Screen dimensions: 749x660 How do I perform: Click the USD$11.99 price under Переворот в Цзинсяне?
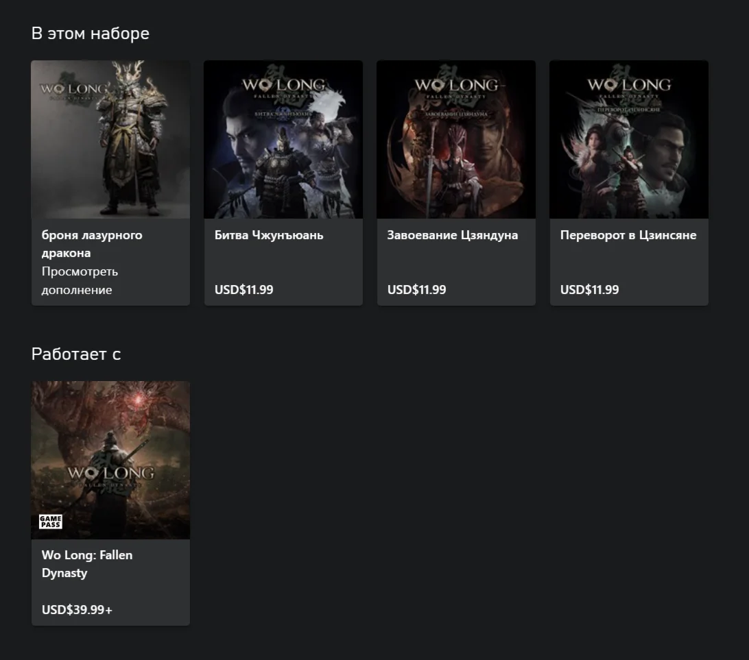point(589,290)
